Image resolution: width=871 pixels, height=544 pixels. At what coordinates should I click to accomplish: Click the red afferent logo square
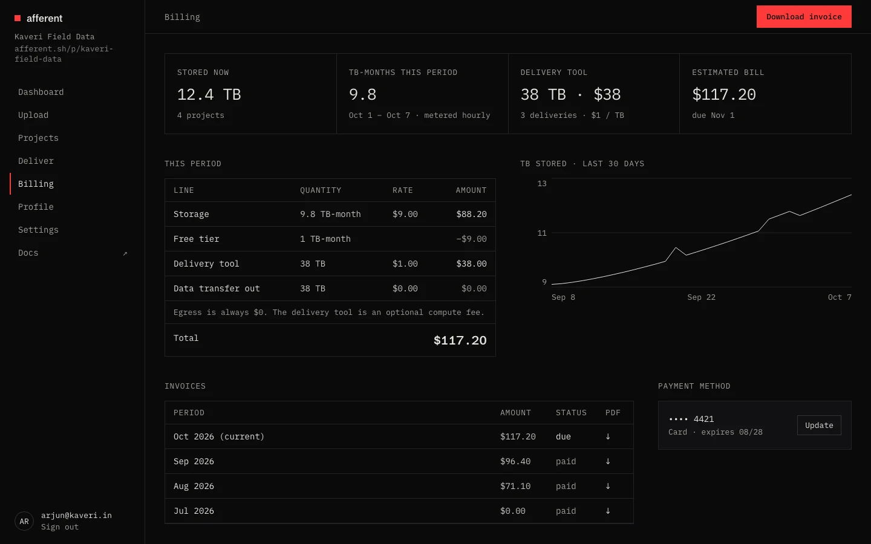click(x=18, y=18)
